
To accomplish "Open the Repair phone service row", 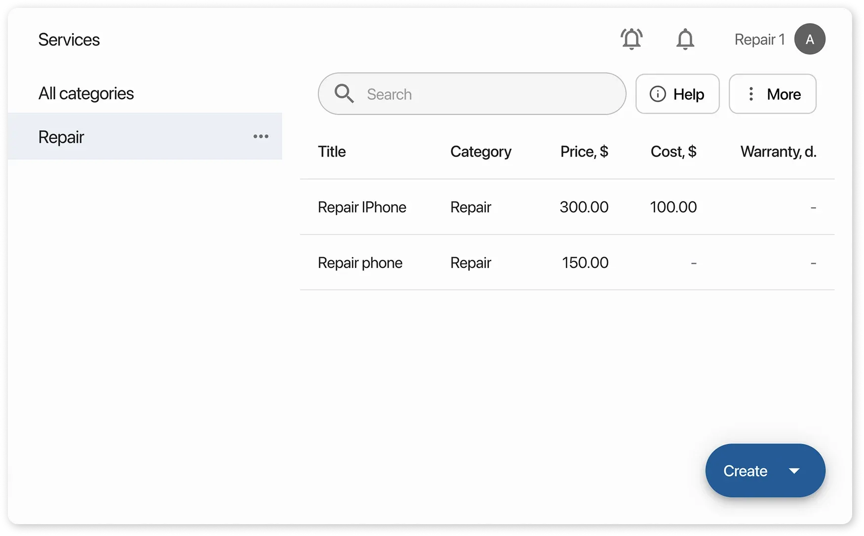I will point(360,263).
